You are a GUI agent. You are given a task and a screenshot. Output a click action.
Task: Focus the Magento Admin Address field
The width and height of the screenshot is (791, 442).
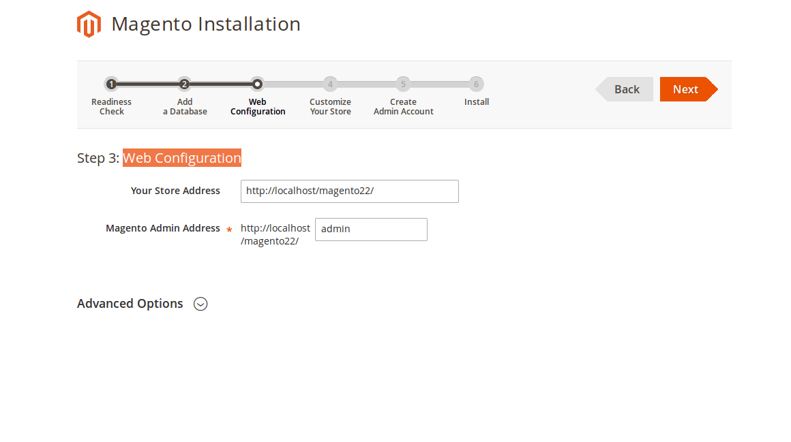tap(371, 230)
